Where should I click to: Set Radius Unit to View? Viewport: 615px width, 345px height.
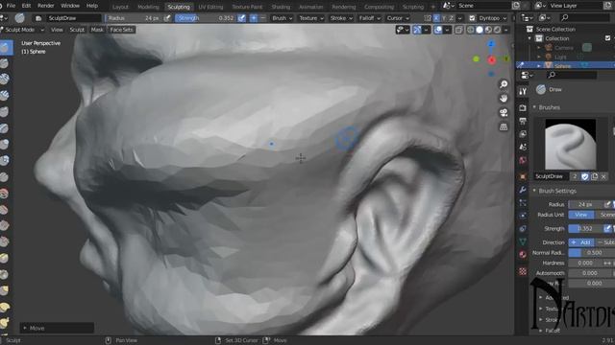[x=581, y=215]
